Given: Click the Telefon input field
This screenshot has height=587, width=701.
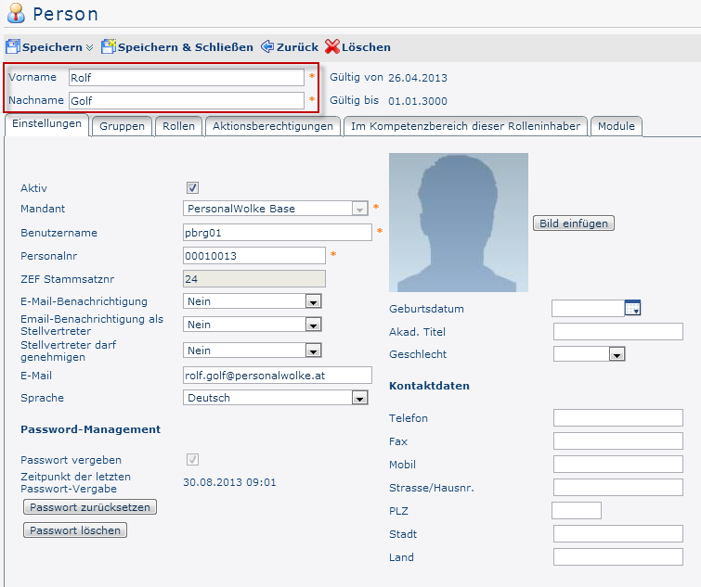Looking at the screenshot, I should [x=617, y=418].
